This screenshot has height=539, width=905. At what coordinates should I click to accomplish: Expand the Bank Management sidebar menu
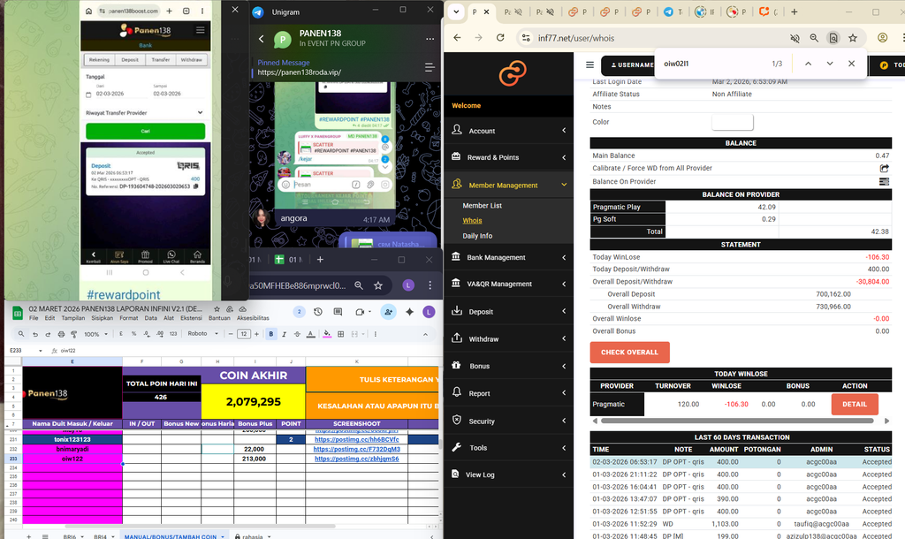(x=508, y=257)
